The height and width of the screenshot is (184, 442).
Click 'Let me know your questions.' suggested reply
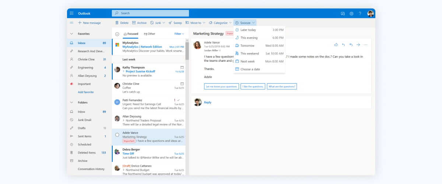[221, 86]
